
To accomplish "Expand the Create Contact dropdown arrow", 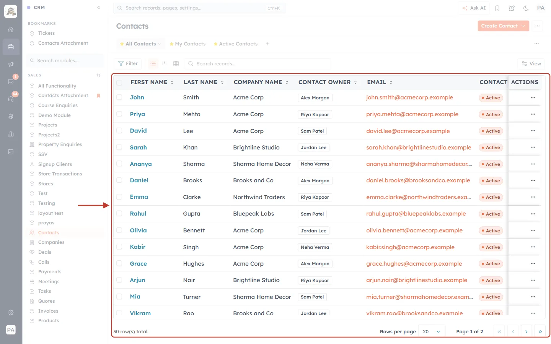I will (x=523, y=26).
